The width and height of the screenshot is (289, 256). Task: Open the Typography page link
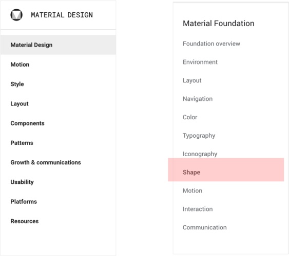(199, 136)
